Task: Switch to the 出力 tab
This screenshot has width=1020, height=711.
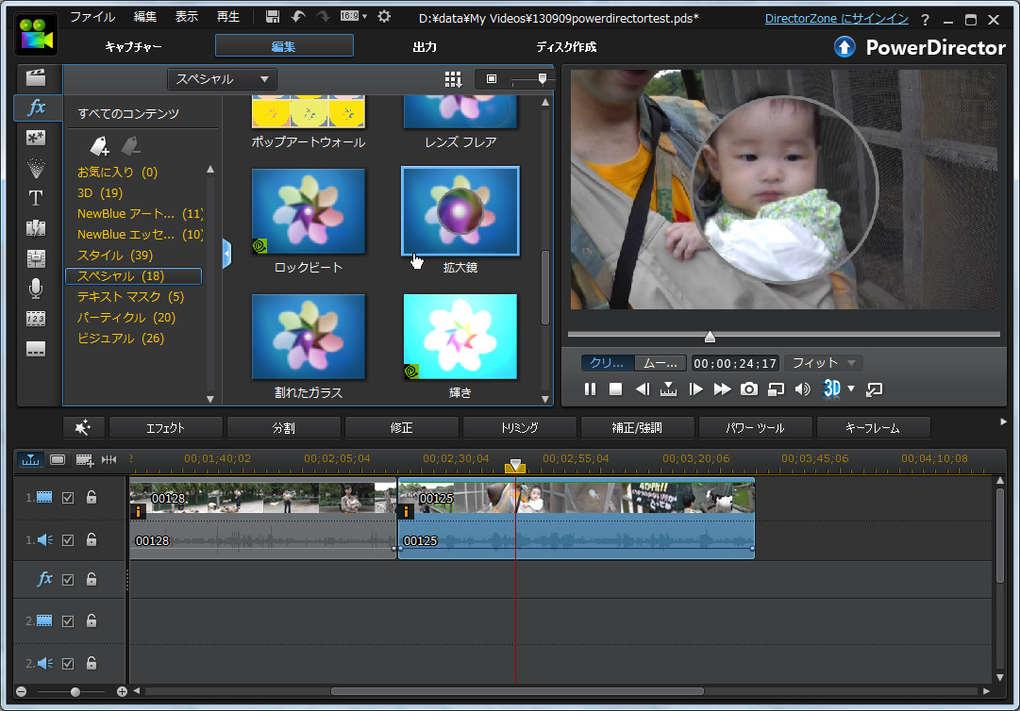Action: 425,46
